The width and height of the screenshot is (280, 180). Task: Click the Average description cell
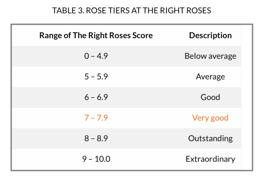click(x=210, y=77)
